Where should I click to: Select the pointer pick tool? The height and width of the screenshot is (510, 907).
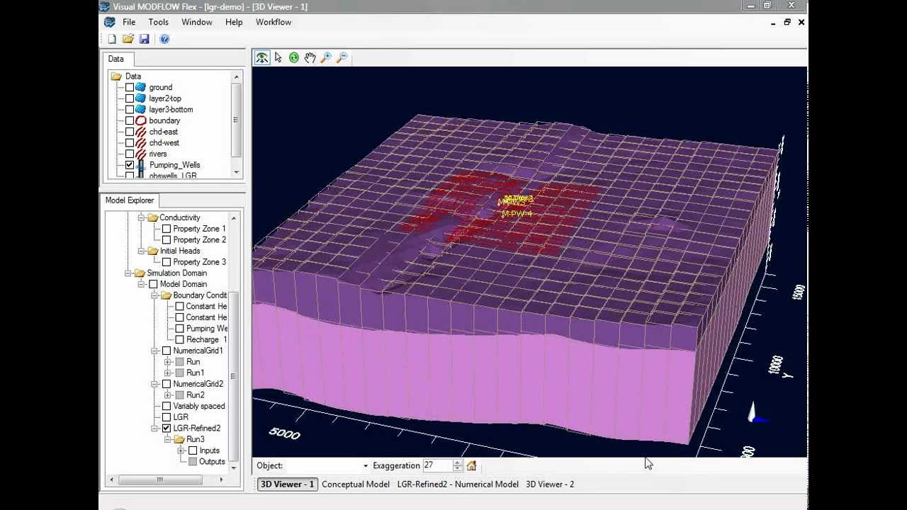(x=278, y=57)
